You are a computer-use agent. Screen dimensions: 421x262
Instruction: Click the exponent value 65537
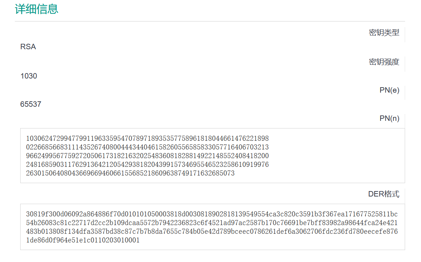pyautogui.click(x=31, y=104)
